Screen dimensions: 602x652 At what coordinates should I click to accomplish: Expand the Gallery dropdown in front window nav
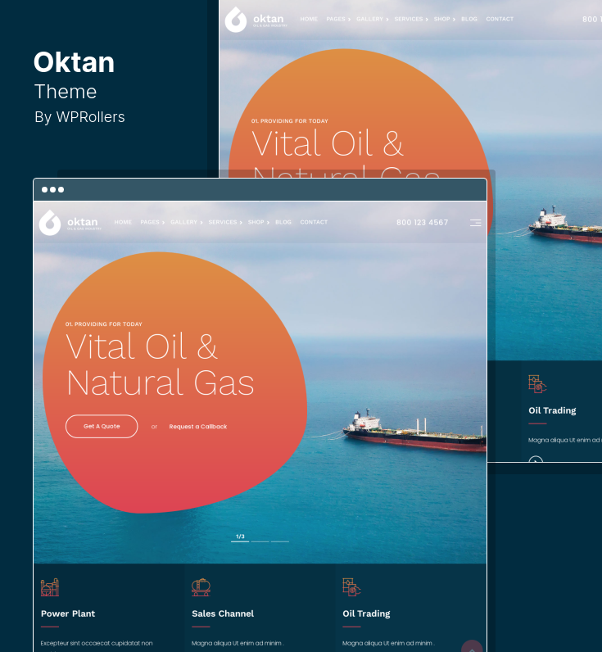pos(186,223)
